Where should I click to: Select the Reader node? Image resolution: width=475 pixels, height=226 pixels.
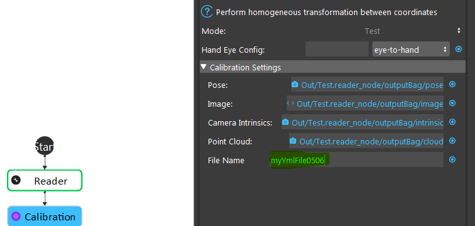coord(45,180)
